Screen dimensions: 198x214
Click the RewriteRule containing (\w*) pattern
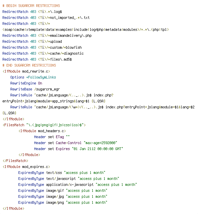(102, 107)
